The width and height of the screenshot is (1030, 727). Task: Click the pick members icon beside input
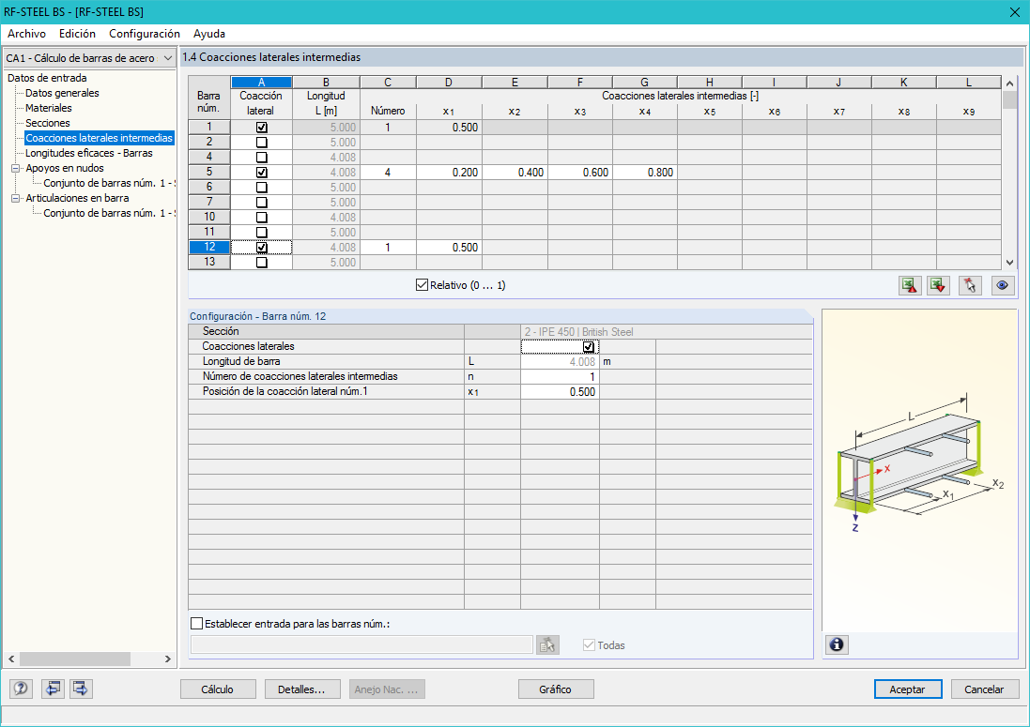[547, 645]
